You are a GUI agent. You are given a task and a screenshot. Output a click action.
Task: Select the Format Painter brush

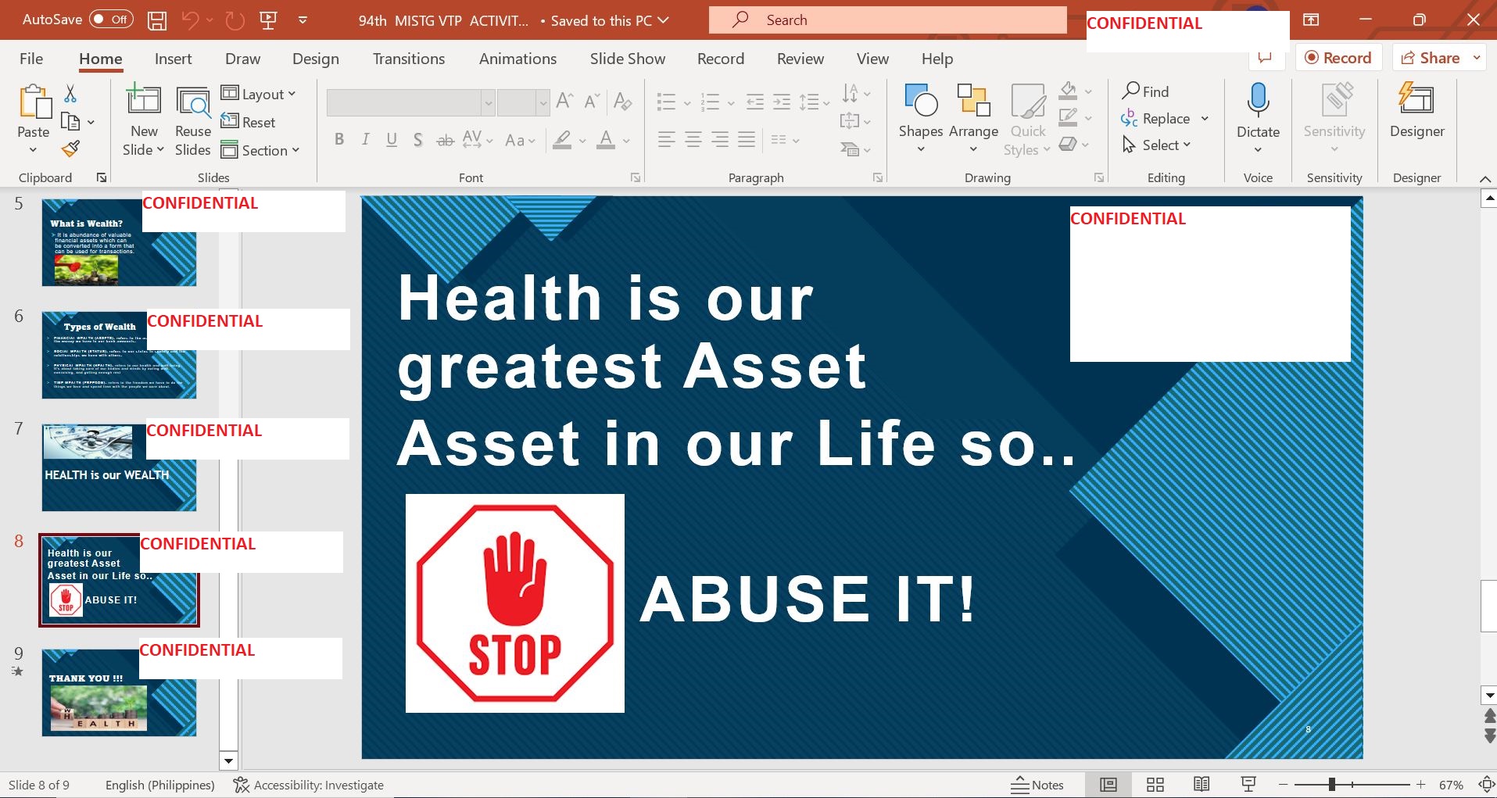(x=70, y=149)
